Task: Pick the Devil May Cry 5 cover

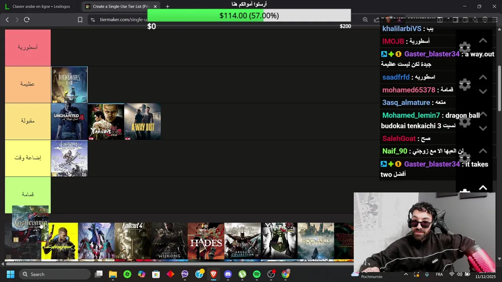Action: coord(96,241)
